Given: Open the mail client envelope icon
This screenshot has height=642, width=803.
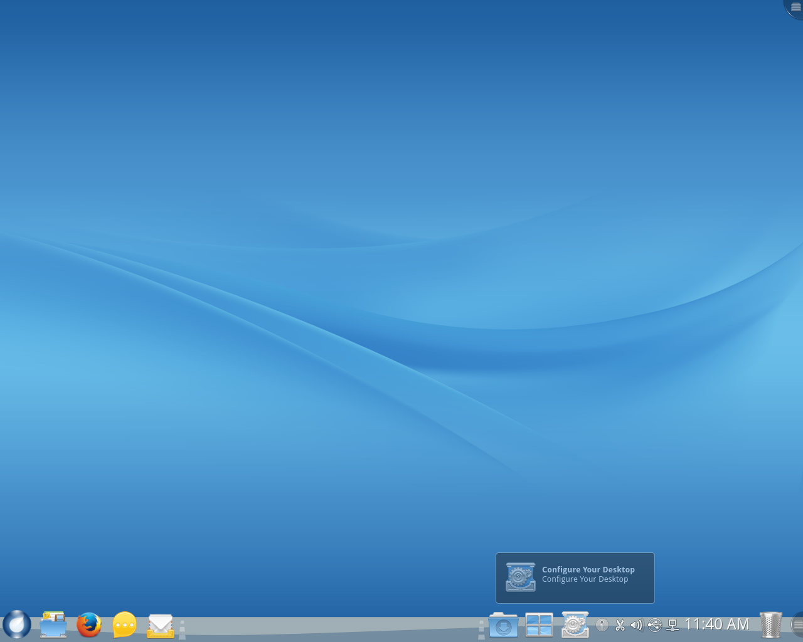Looking at the screenshot, I should (161, 625).
